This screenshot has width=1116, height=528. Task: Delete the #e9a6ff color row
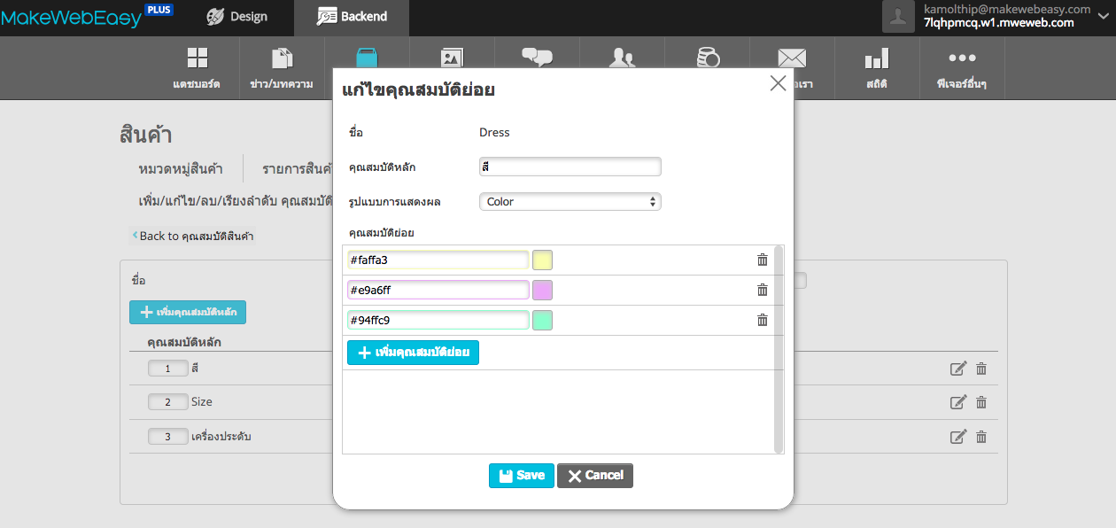762,290
